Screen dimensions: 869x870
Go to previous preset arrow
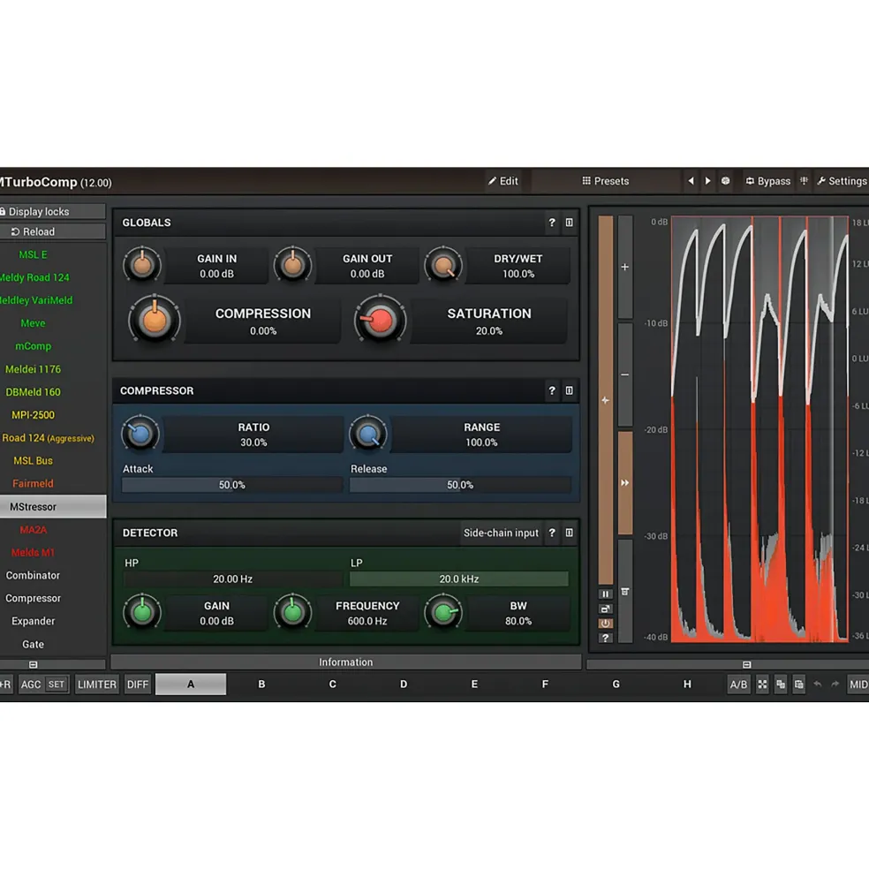coord(691,181)
